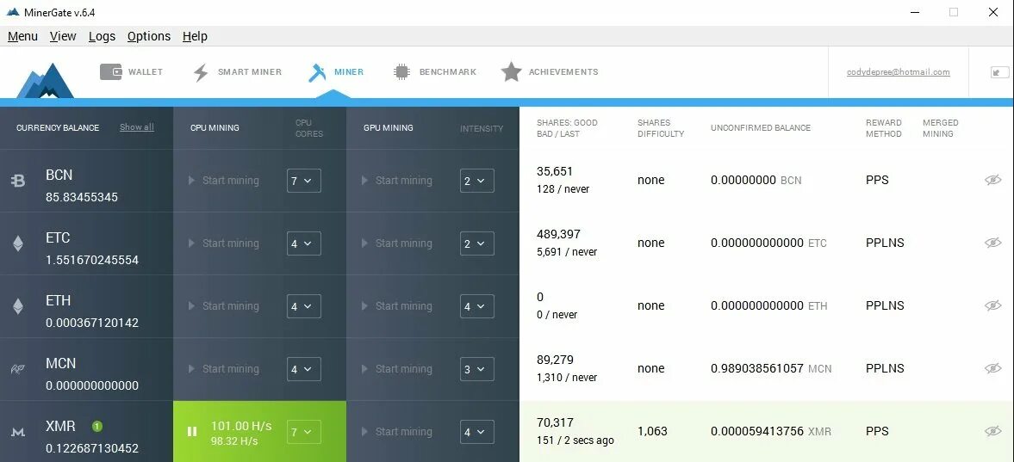The width and height of the screenshot is (1014, 462).
Task: Pause XMR CPU mining
Action: pyautogui.click(x=192, y=432)
